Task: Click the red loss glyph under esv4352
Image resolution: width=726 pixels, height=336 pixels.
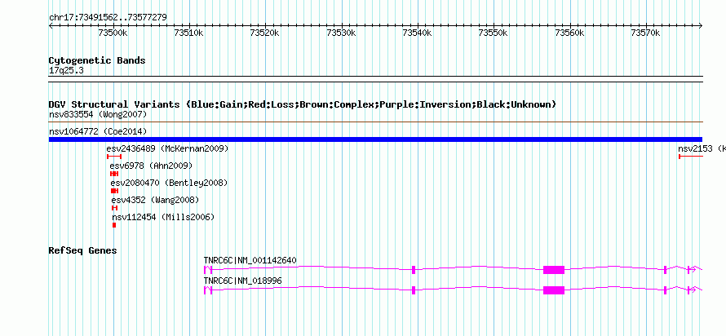Action: (x=115, y=208)
